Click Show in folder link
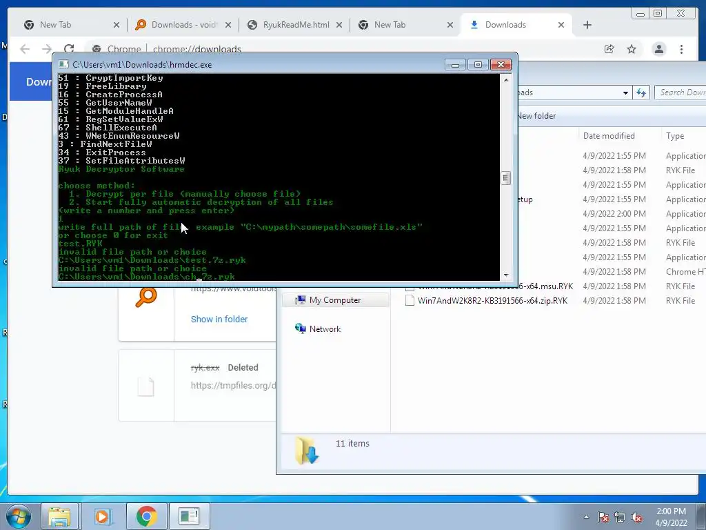This screenshot has height=530, width=706. pos(219,319)
